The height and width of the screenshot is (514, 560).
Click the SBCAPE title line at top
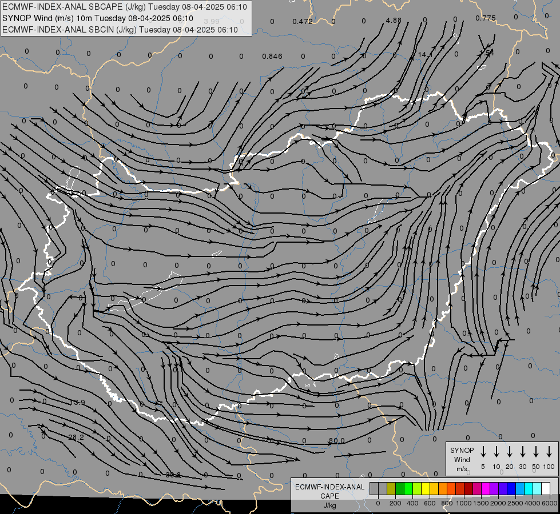(125, 7)
